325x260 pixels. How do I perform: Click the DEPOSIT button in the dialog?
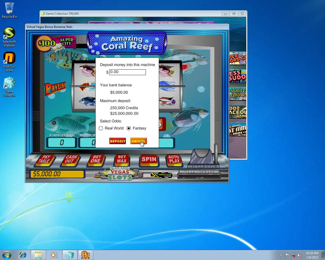tap(118, 141)
